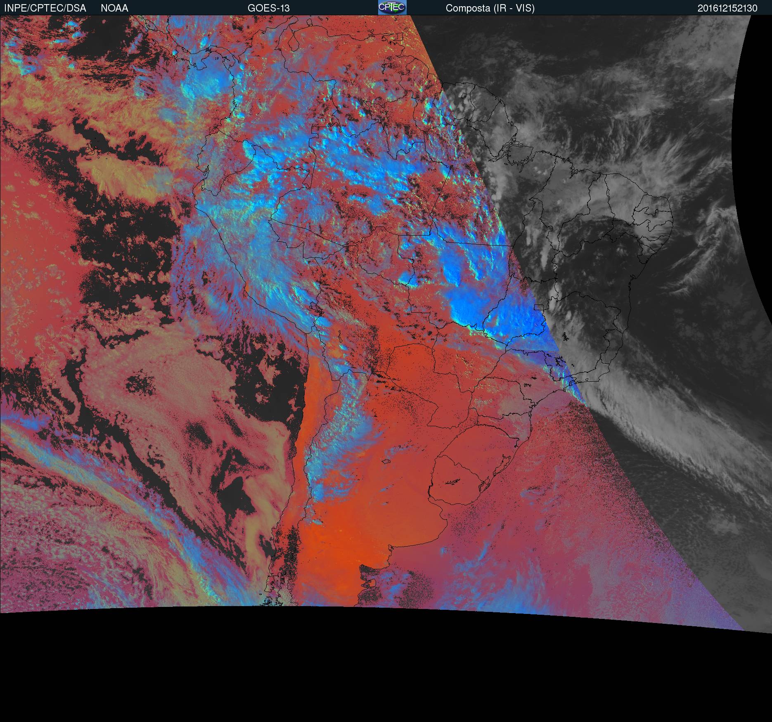This screenshot has width=772, height=722.
Task: Click the Composta (IR - VIS) title
Action: 490,8
